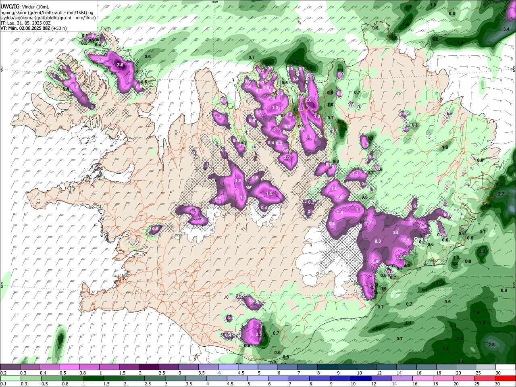Select the darkest purple 2 swatch, upper legend row
The height and width of the screenshot is (387, 516).
tap(148, 367)
